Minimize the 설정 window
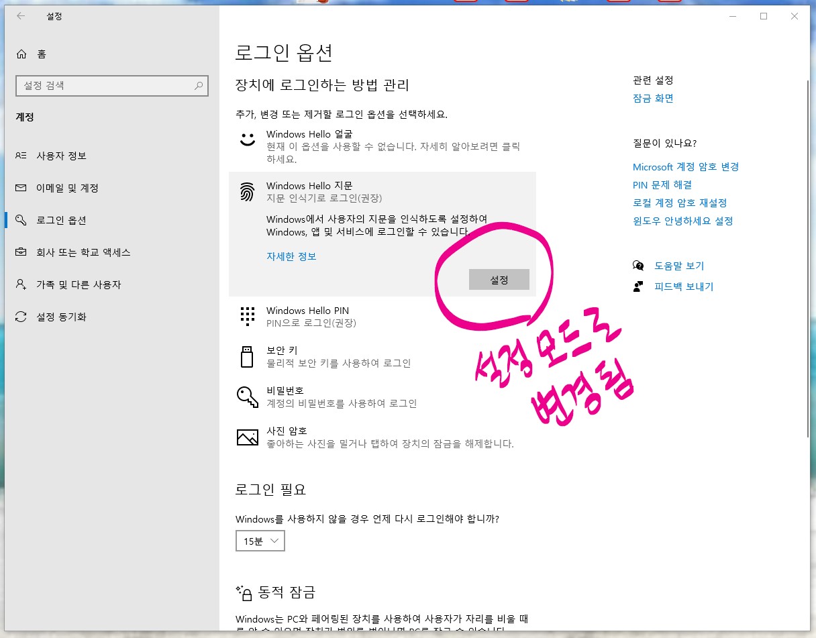Image resolution: width=816 pixels, height=638 pixels. pyautogui.click(x=733, y=17)
